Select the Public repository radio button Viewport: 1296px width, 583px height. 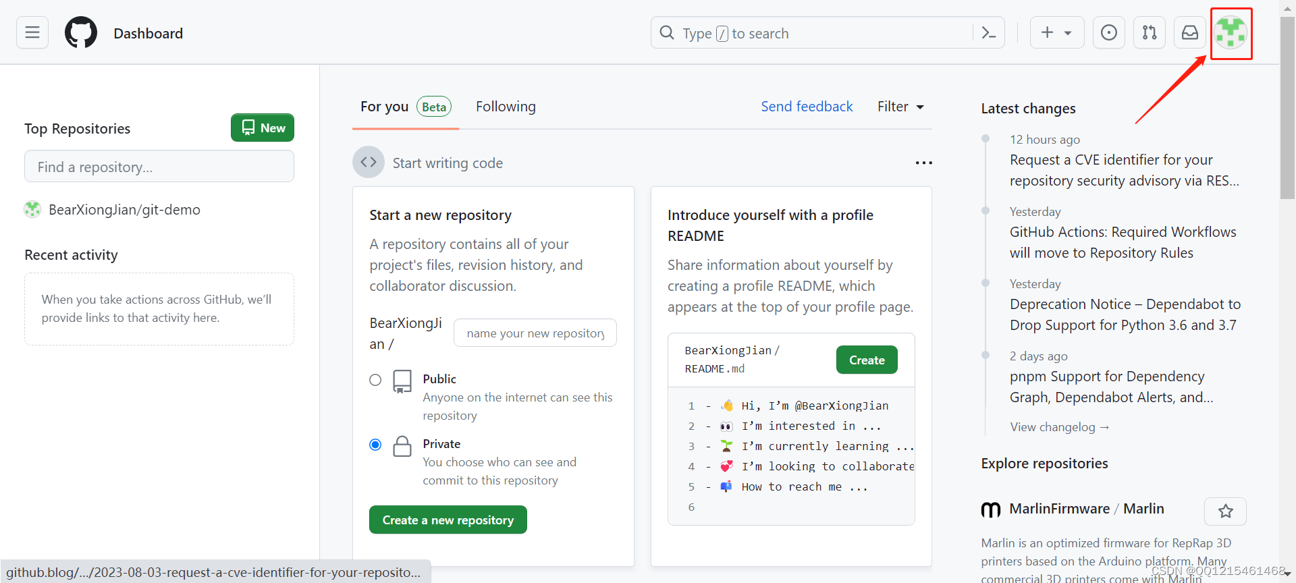tap(375, 380)
